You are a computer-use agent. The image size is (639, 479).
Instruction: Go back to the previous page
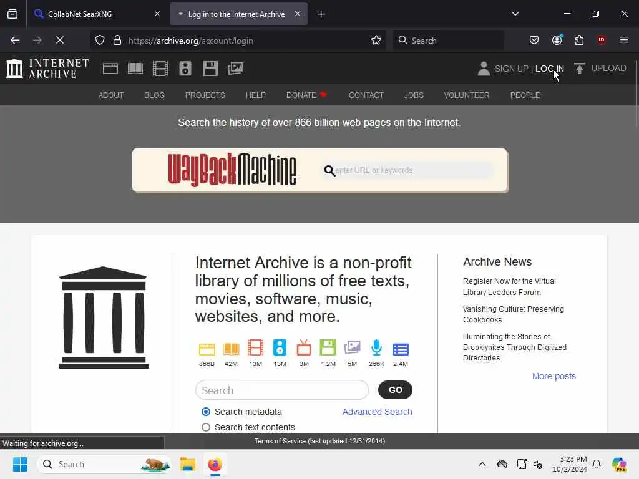pyautogui.click(x=15, y=40)
